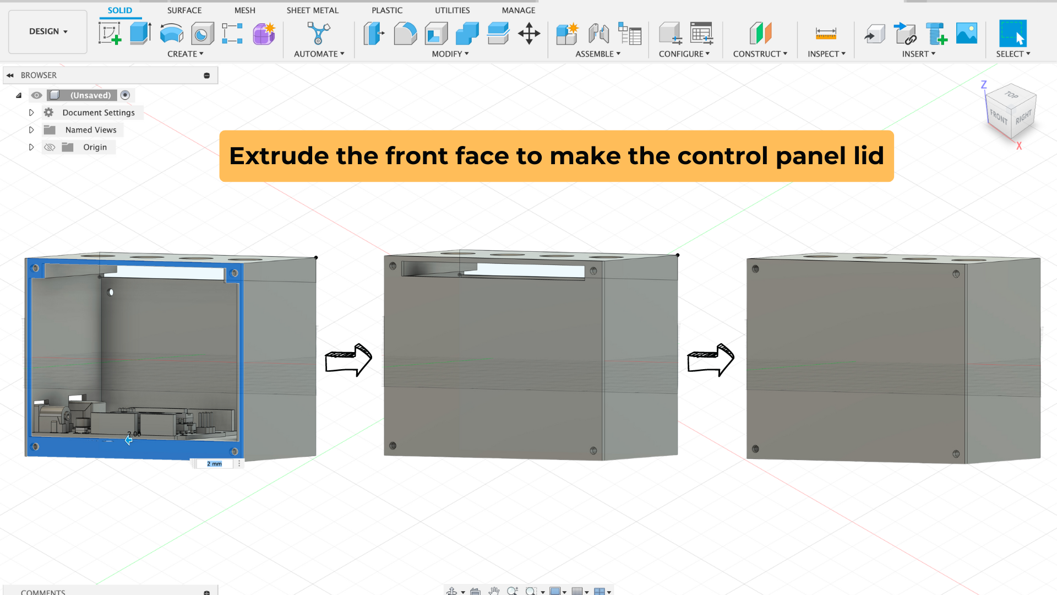Click the 2 mm distance input field
This screenshot has width=1057, height=595.
click(x=215, y=464)
